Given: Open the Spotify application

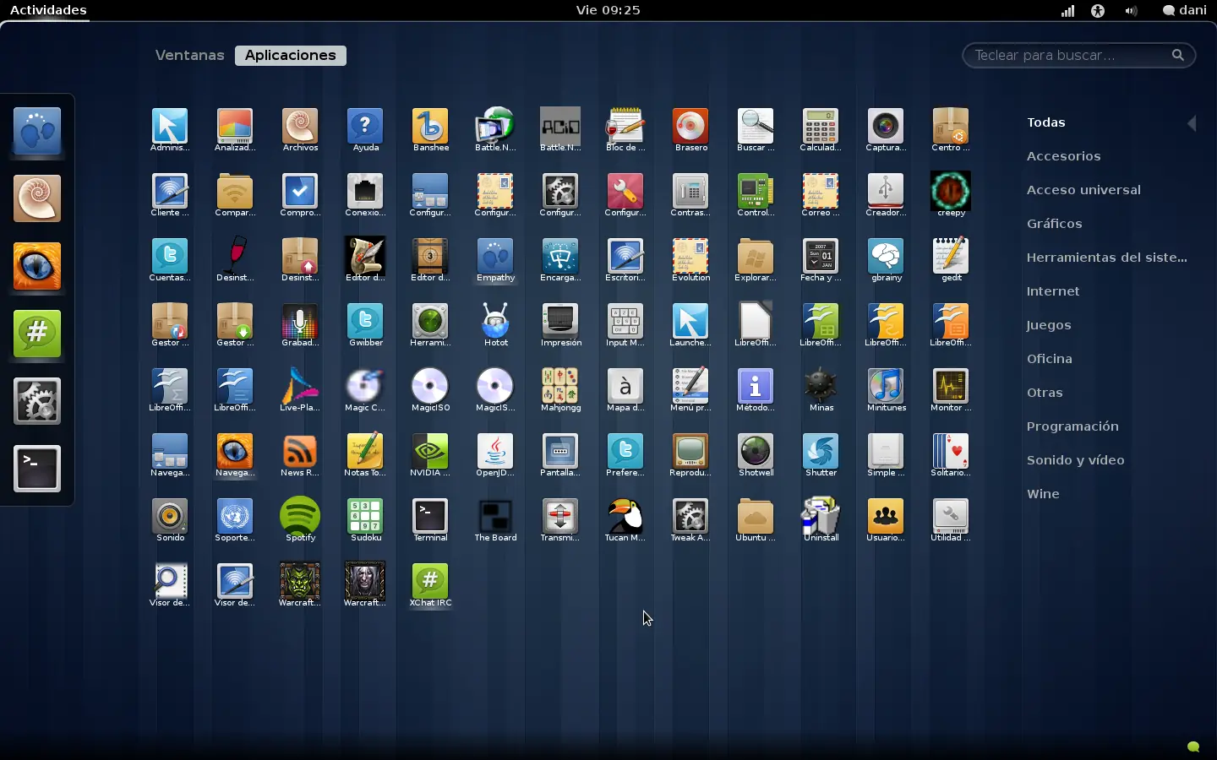Looking at the screenshot, I should (x=300, y=520).
